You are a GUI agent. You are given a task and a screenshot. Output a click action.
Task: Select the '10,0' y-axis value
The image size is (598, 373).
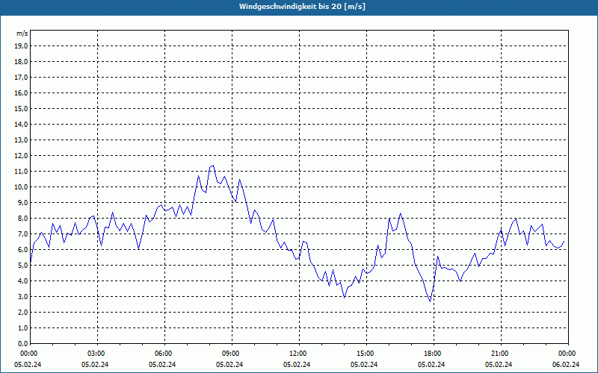(x=21, y=187)
